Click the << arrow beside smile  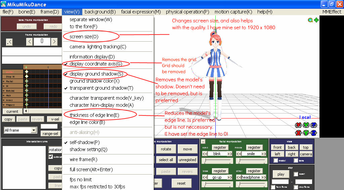(x=239, y=154)
